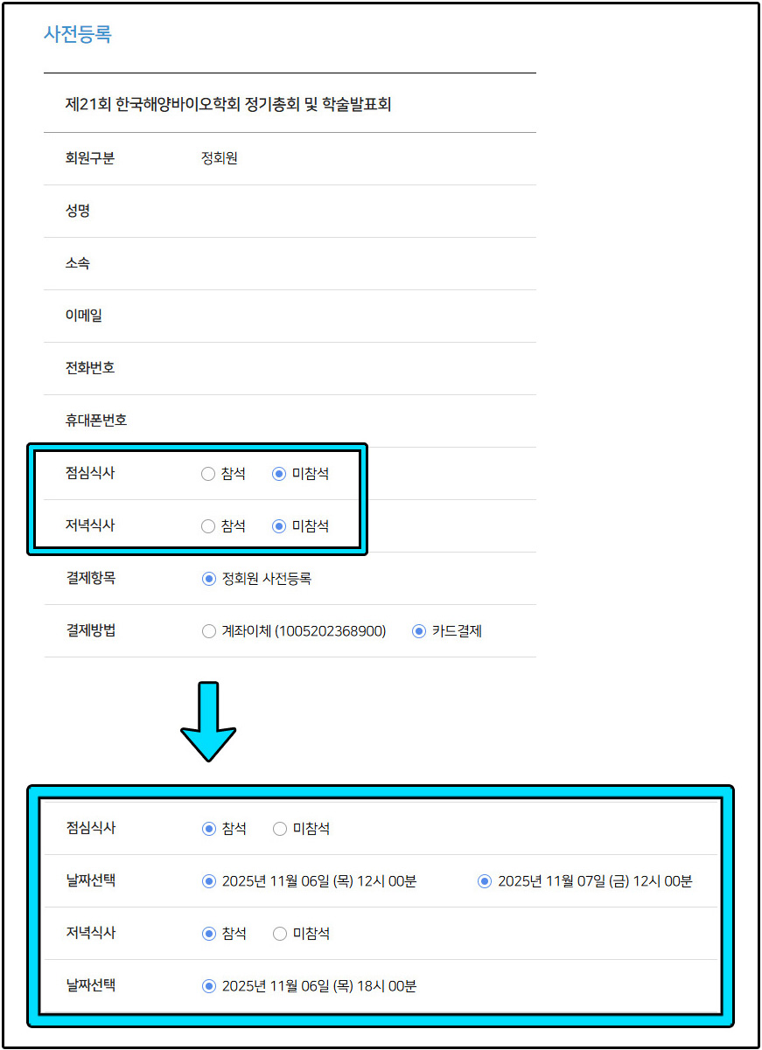Select lunch date 2025년 11월 06일 12시
Viewport: 762px width, 1050px height.
(x=209, y=881)
